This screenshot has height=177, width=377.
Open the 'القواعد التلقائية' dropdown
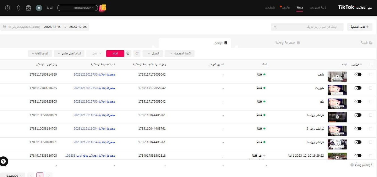[40, 53]
